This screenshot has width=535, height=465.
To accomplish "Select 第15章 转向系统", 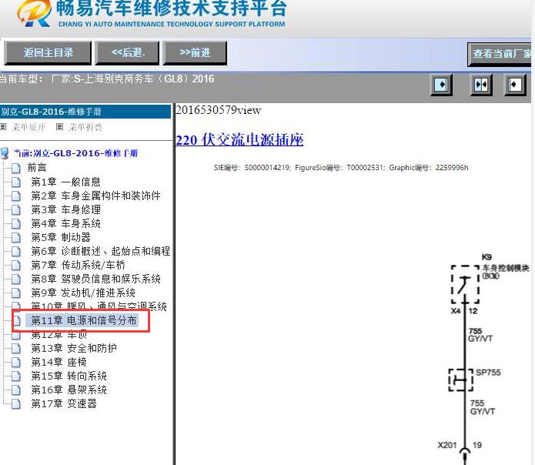I will [69, 376].
